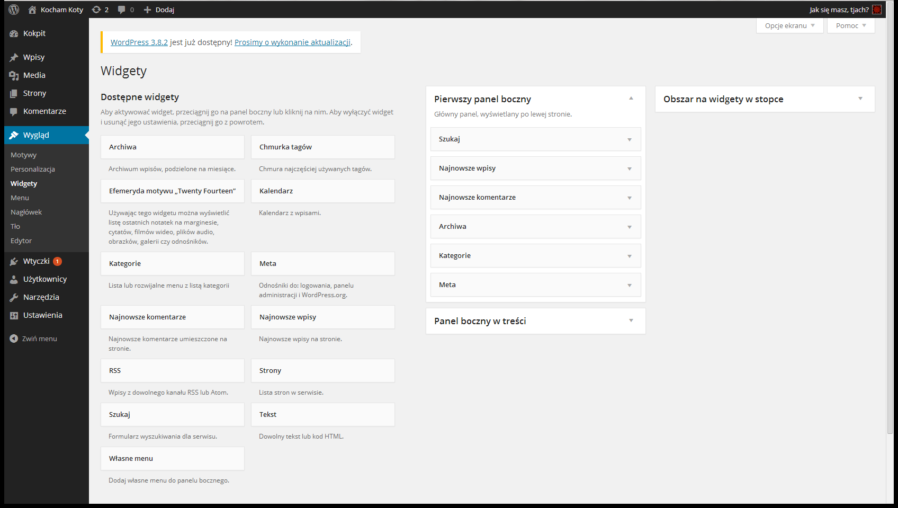Click the Komentarze bubble icon in sidebar
898x508 pixels.
14,111
